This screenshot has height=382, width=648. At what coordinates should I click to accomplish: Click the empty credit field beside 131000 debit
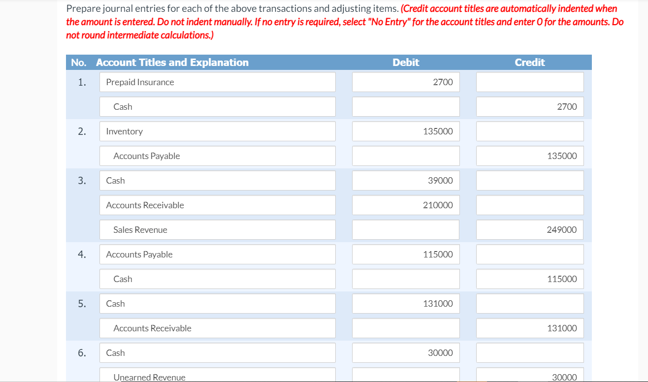(x=530, y=304)
